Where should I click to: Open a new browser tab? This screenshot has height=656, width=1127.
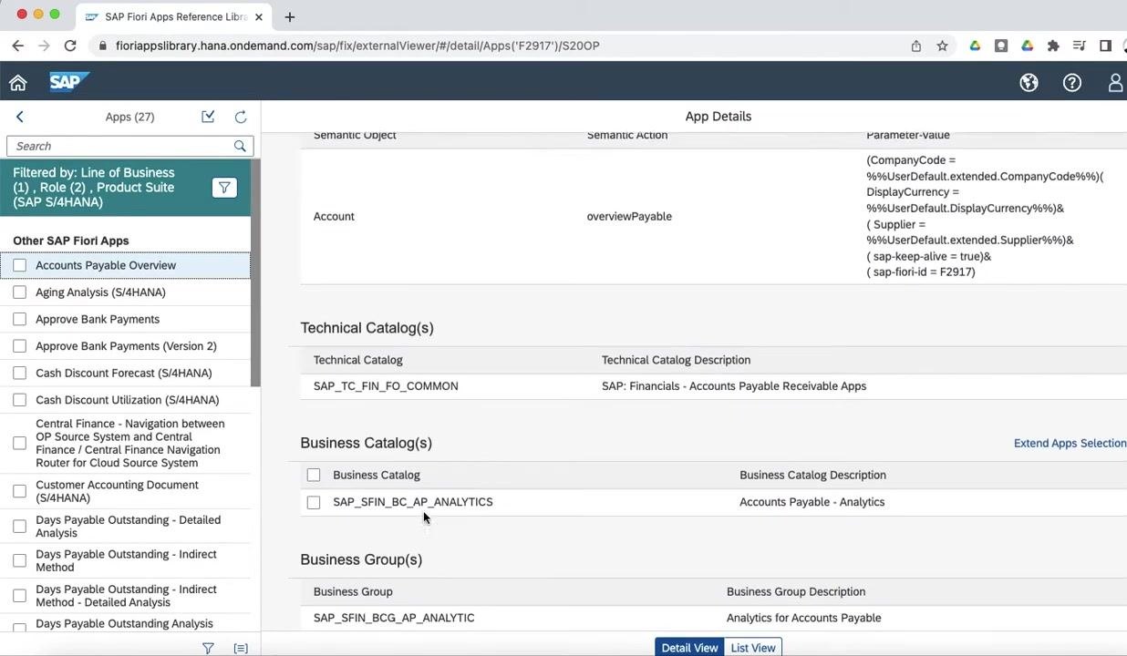point(290,16)
